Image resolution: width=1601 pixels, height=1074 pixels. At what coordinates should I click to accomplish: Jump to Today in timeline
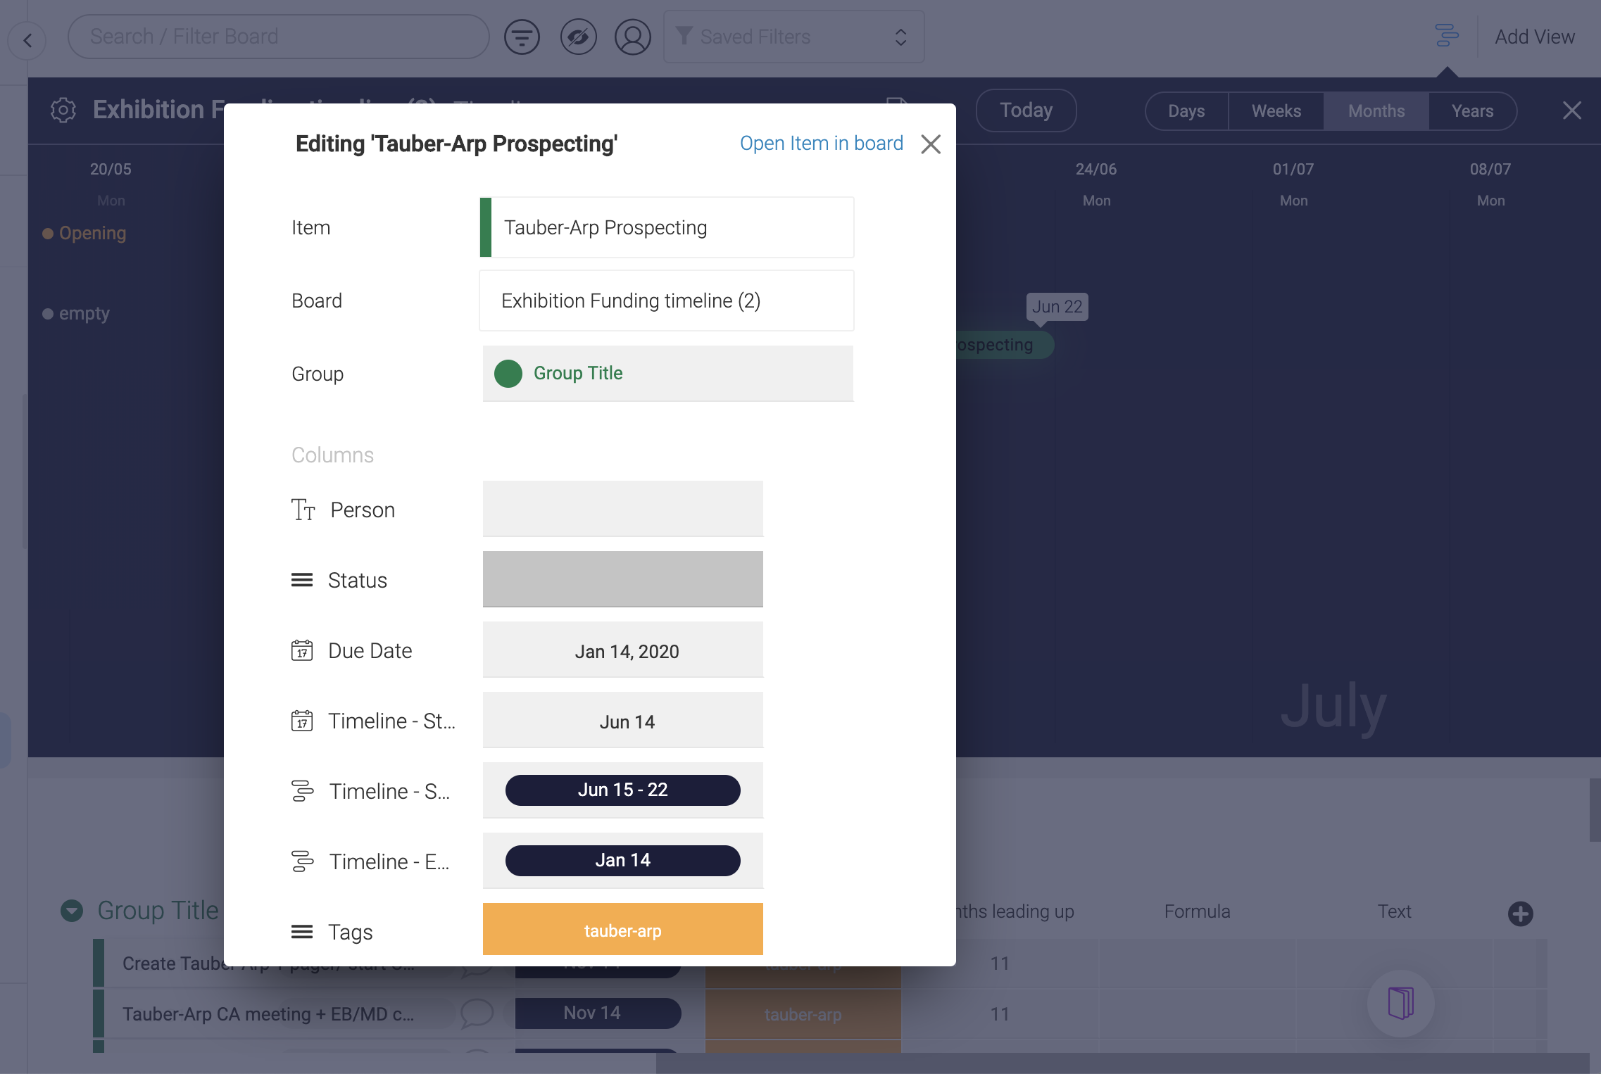(x=1026, y=110)
